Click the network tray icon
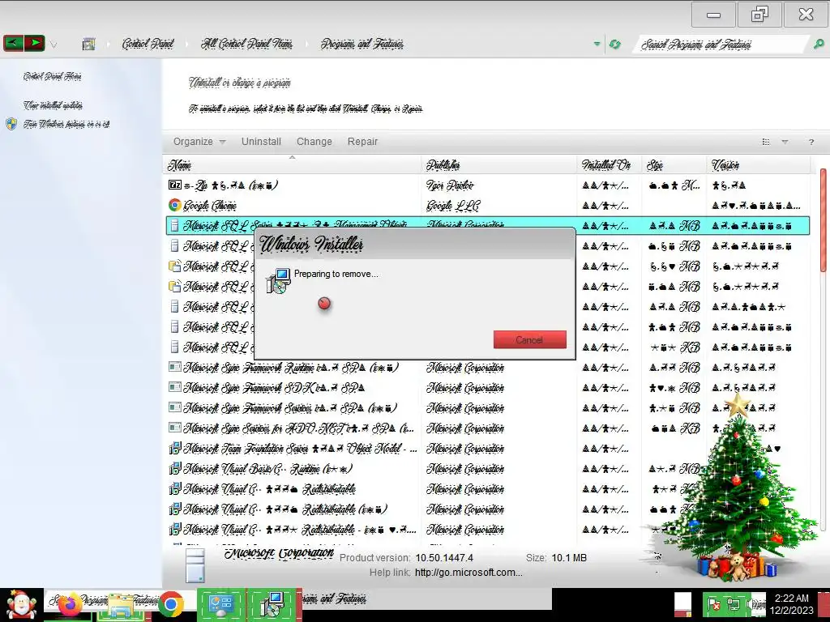Viewport: 830px width, 622px height. (x=734, y=604)
